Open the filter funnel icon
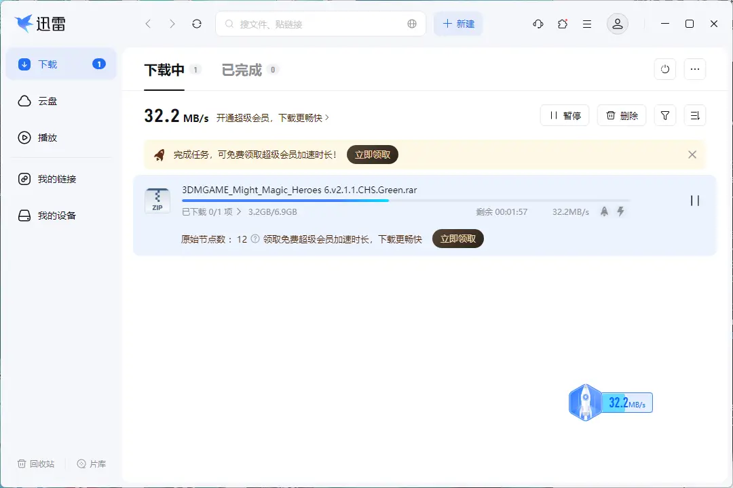 pos(665,115)
